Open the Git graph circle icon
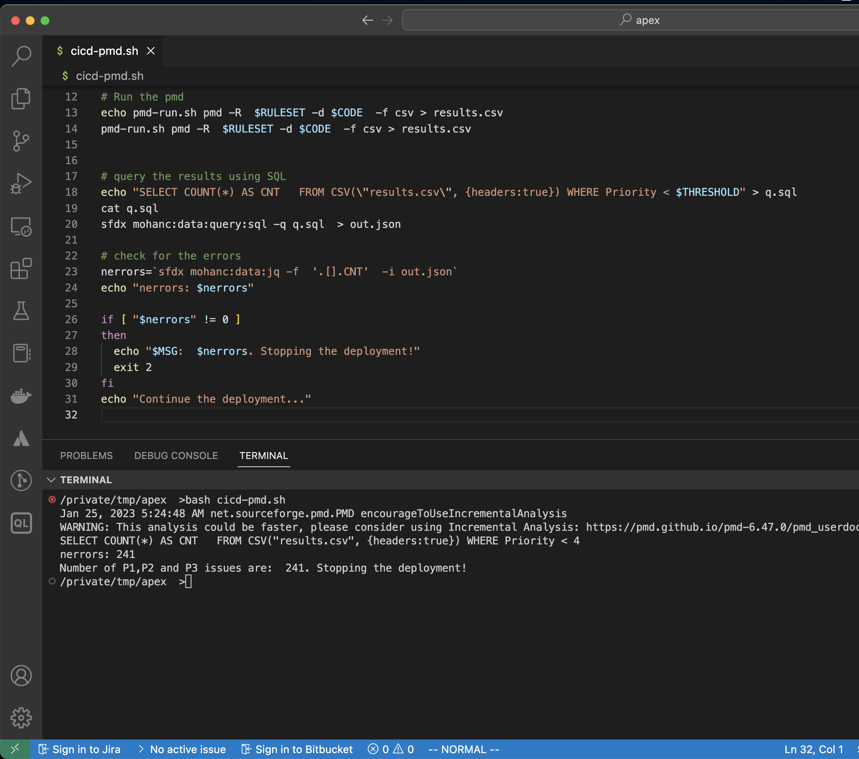This screenshot has height=759, width=859. [21, 480]
